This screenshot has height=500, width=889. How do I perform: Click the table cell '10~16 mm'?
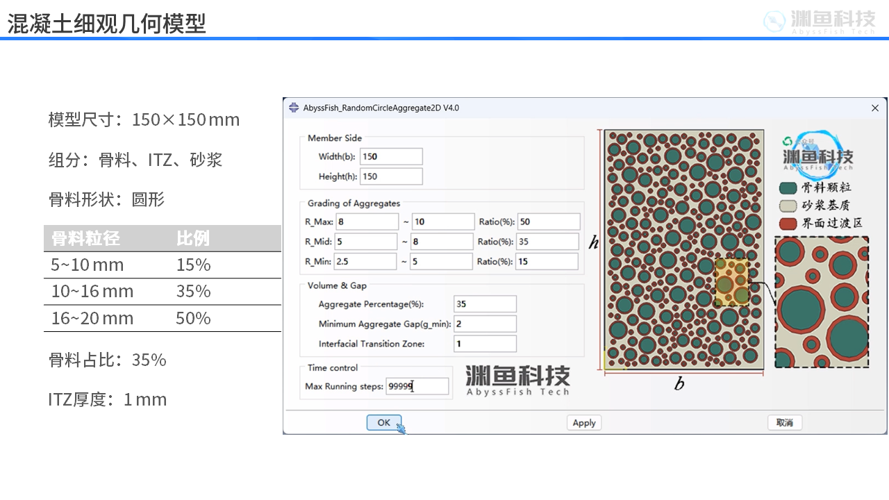click(x=92, y=291)
